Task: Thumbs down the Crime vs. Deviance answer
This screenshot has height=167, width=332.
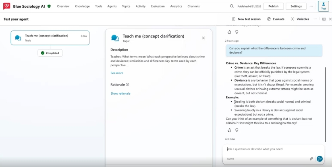Action: pos(237,130)
